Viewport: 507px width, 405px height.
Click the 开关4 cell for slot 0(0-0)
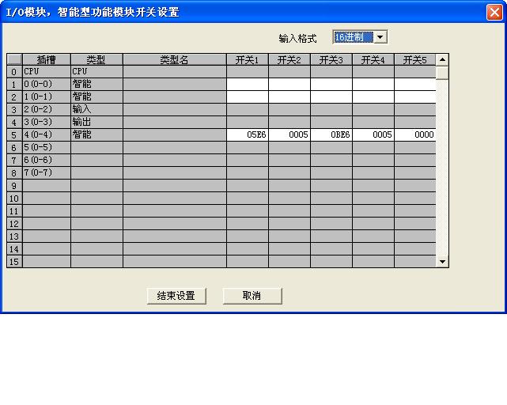point(373,85)
